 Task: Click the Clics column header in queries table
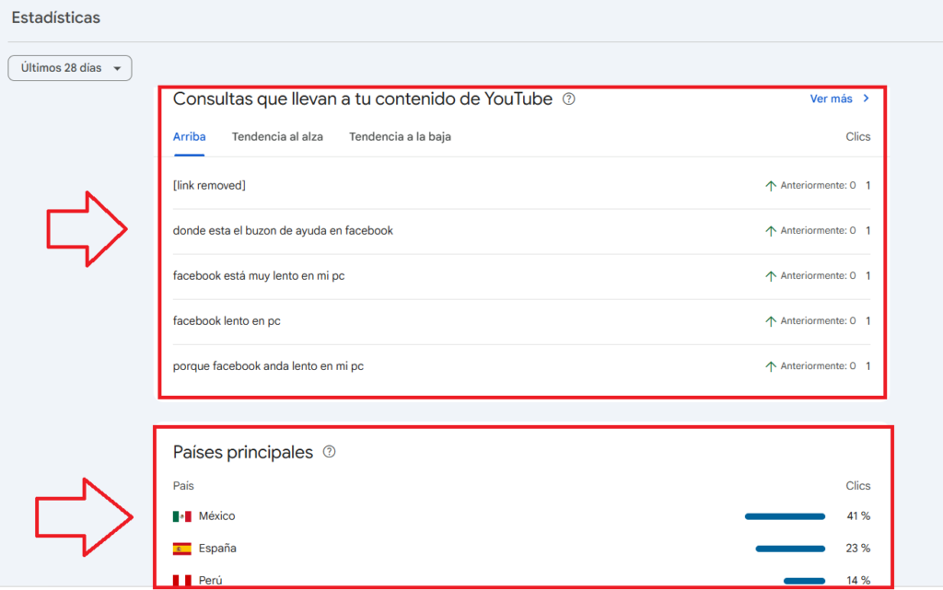point(857,137)
